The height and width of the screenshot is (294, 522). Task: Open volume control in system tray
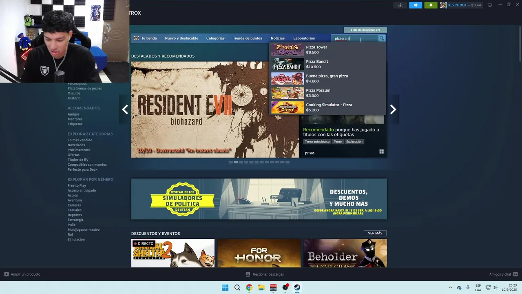pos(495,287)
